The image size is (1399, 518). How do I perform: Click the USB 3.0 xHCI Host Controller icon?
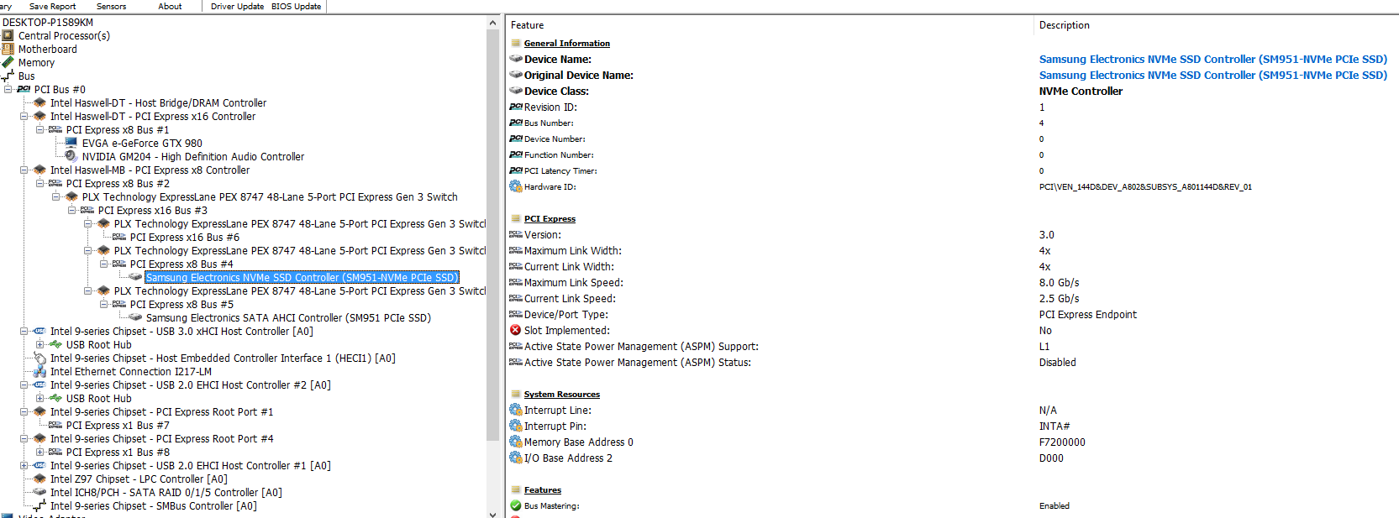tap(39, 332)
